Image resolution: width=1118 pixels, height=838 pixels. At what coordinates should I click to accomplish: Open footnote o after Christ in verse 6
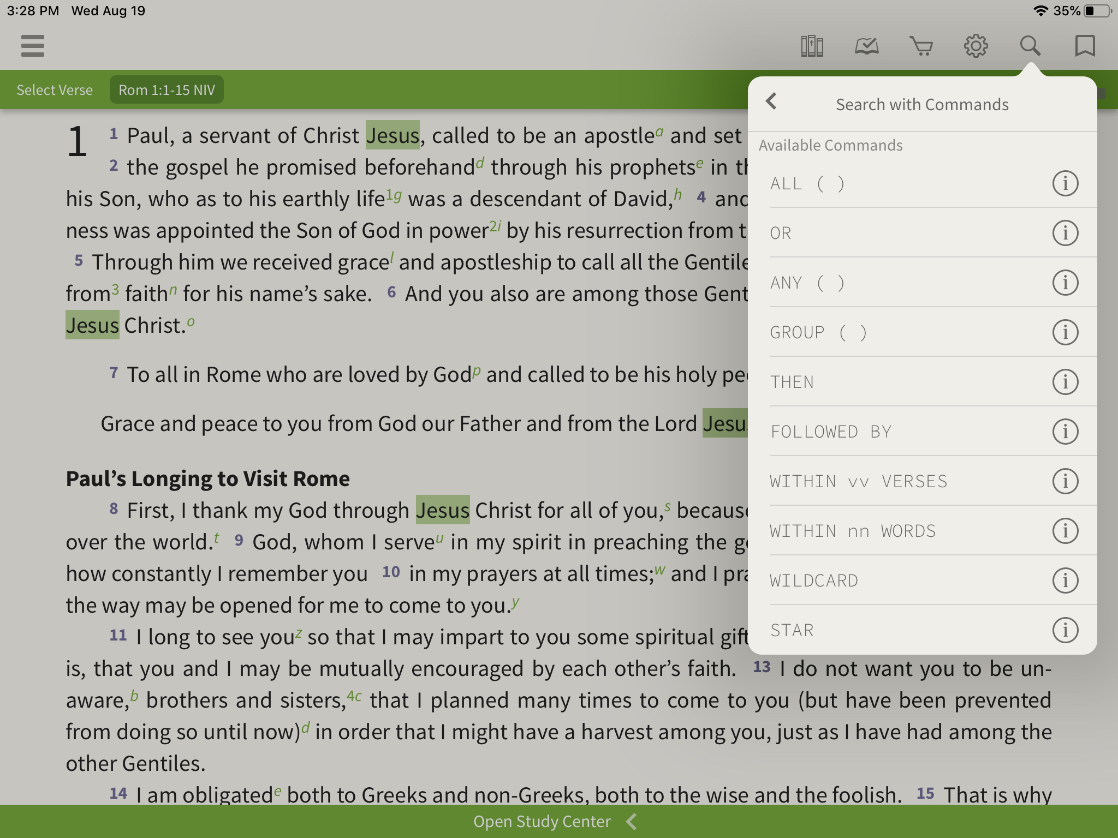point(191,321)
